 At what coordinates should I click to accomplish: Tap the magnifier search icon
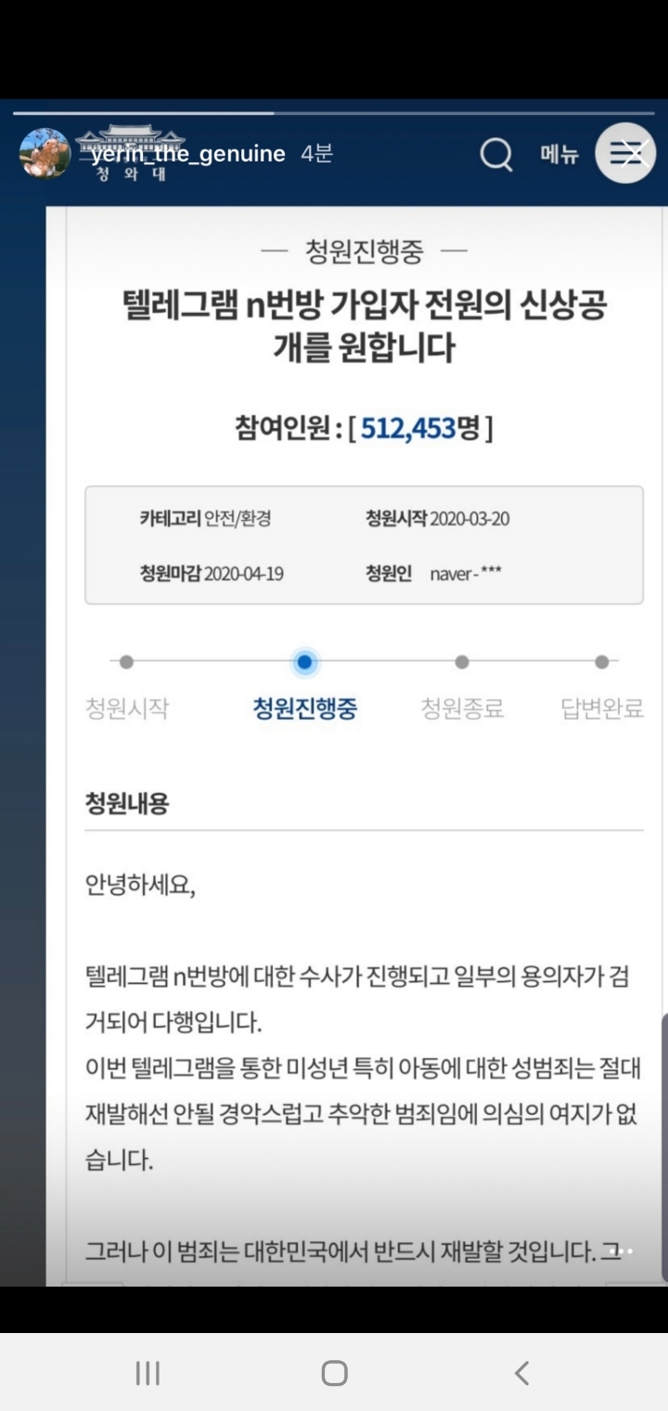(x=496, y=155)
